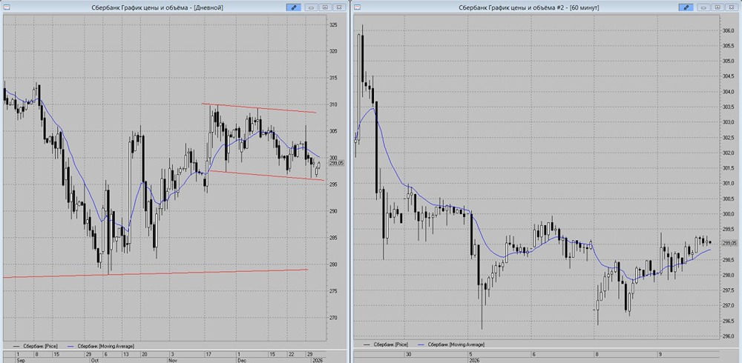This screenshot has width=742, height=363.
Task: Click the chart icon of the Дневной window
Action: pyautogui.click(x=6, y=7)
